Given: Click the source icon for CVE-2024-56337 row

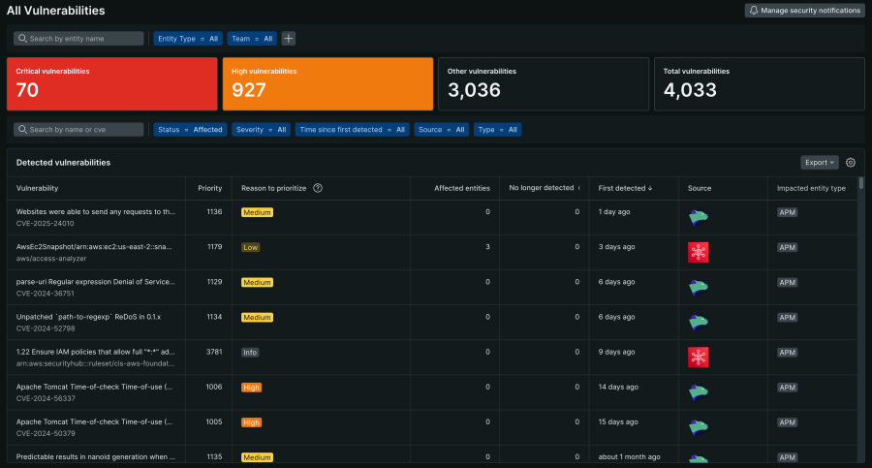Looking at the screenshot, I should pyautogui.click(x=699, y=392).
